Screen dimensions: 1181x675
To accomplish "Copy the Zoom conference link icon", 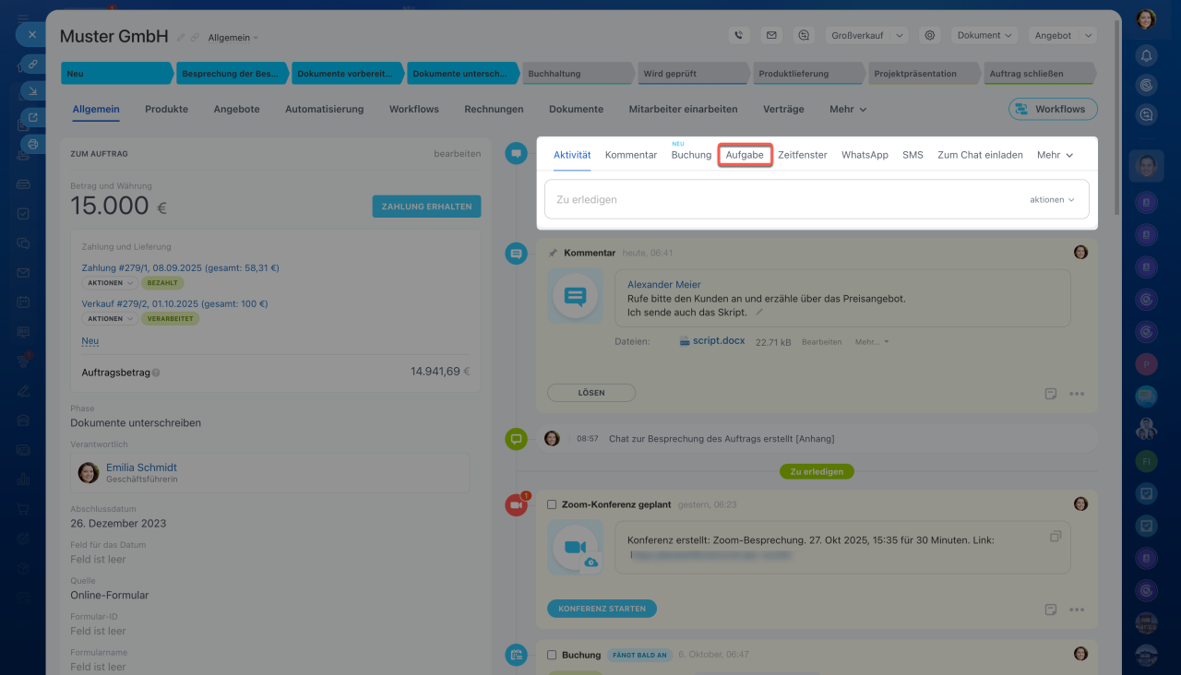I will (1056, 536).
